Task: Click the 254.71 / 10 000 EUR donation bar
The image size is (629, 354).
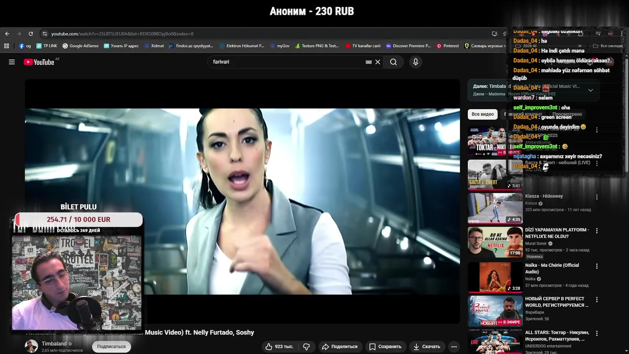Action: tap(79, 219)
